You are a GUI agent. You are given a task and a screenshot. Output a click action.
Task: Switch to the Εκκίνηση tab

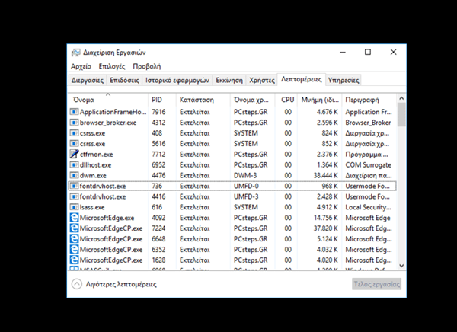pyautogui.click(x=229, y=80)
